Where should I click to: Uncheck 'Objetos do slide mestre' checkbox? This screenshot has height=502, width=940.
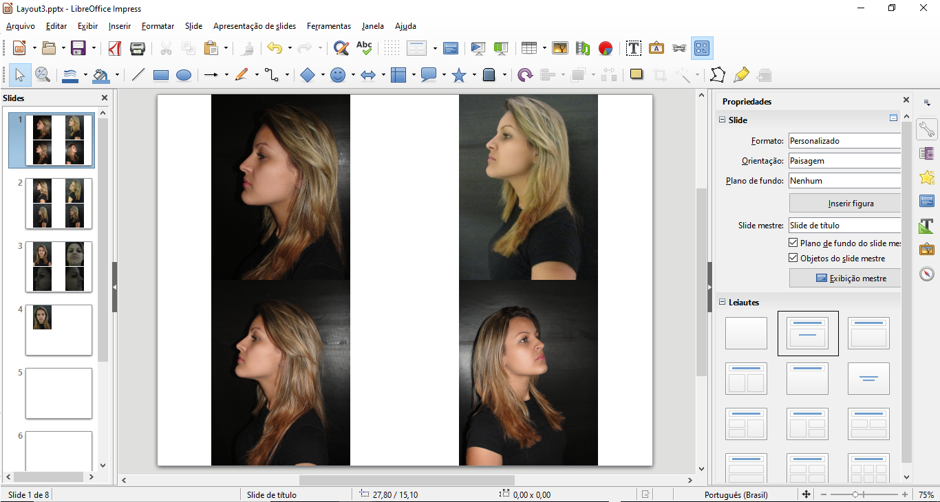click(x=793, y=259)
